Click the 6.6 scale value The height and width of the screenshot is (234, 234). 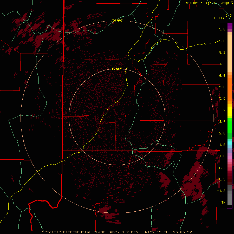click(x=222, y=75)
